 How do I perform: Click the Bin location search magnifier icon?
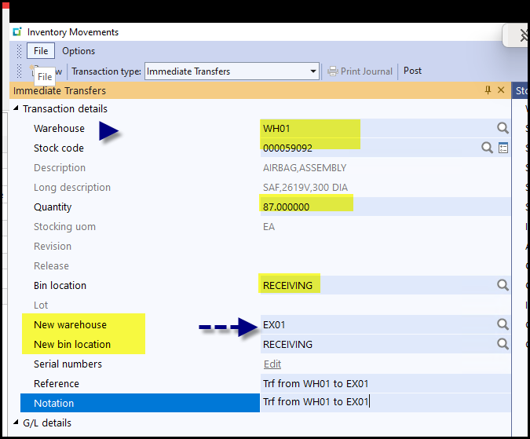point(502,285)
